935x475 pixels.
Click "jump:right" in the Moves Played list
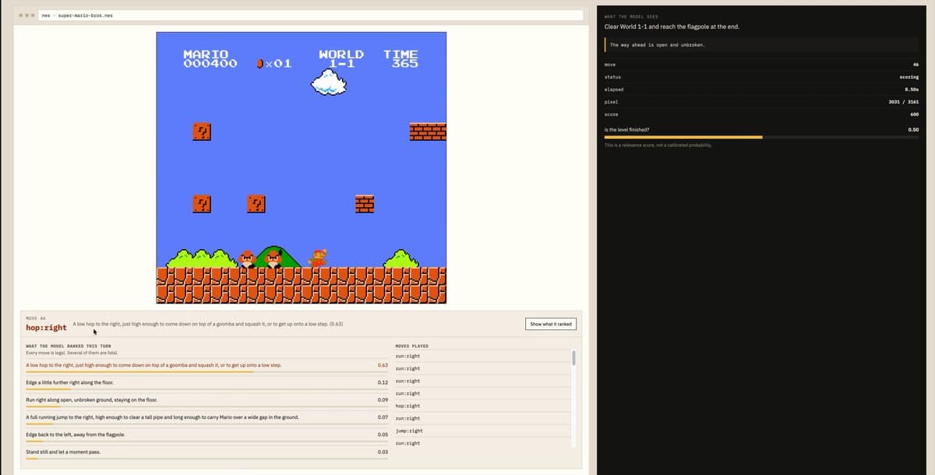click(408, 431)
